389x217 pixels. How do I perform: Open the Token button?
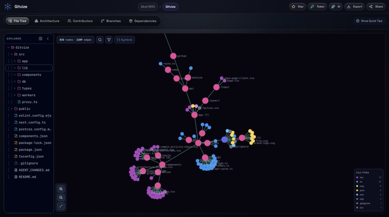point(318,7)
